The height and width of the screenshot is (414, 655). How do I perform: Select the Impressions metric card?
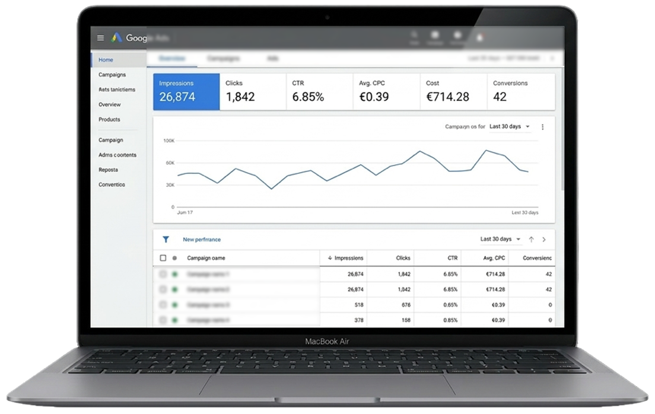point(186,92)
